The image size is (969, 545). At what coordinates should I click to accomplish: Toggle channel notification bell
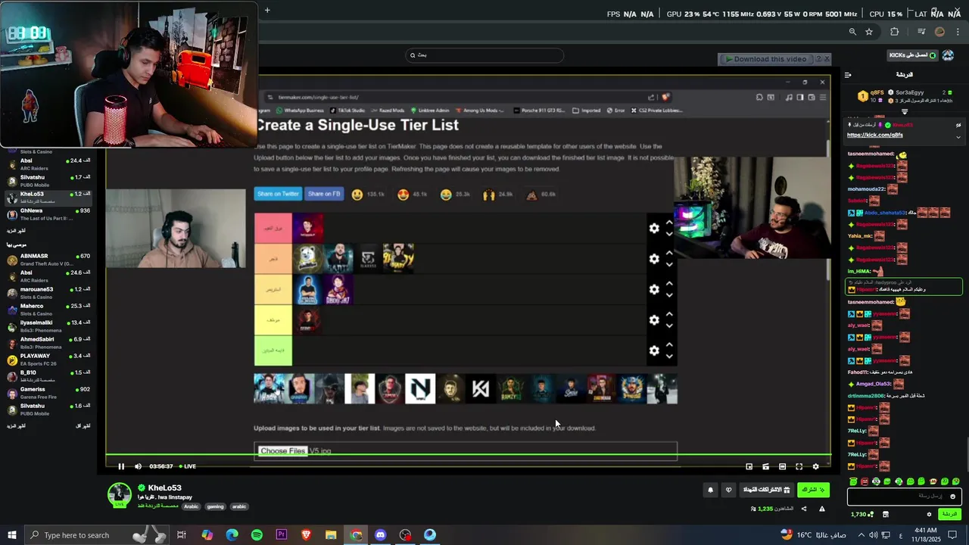coord(710,490)
